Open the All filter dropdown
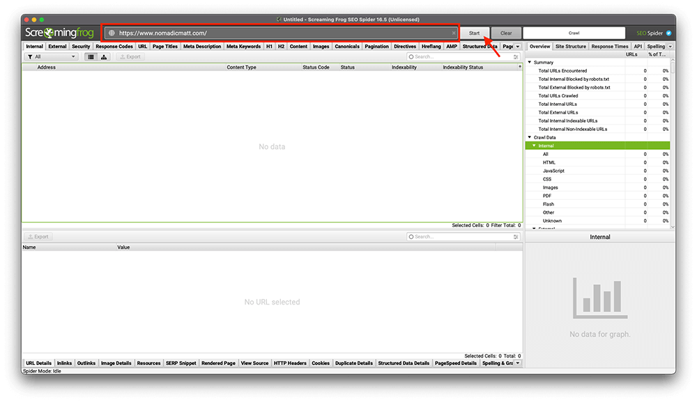The height and width of the screenshot is (402, 697). pos(52,57)
